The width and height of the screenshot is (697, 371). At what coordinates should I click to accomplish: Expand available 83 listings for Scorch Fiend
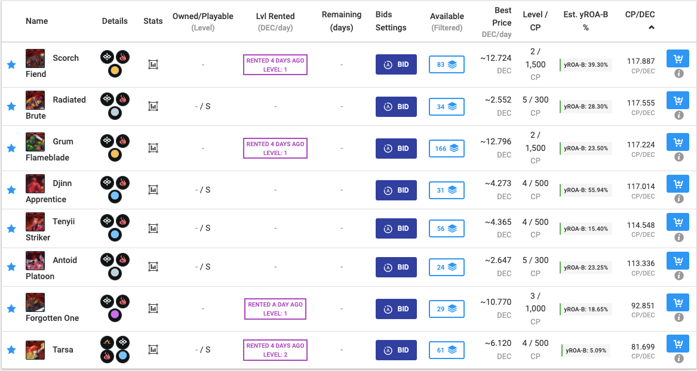(447, 64)
